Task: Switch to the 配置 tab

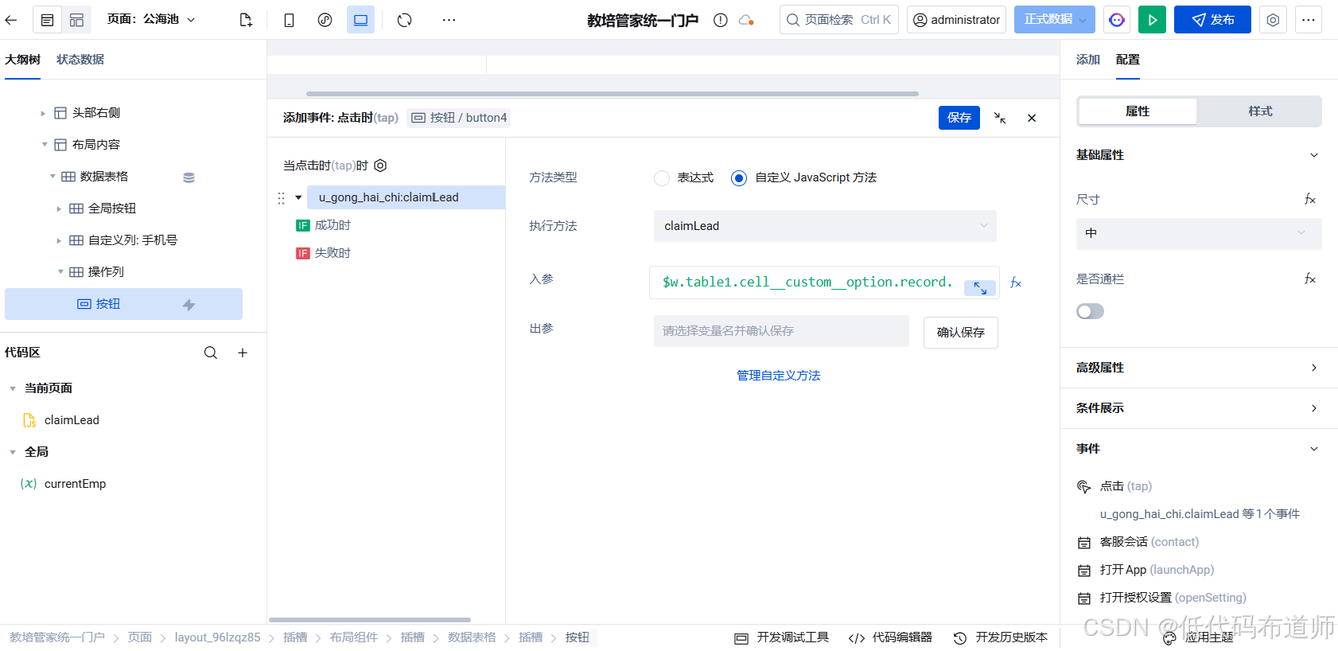Action: point(1128,60)
